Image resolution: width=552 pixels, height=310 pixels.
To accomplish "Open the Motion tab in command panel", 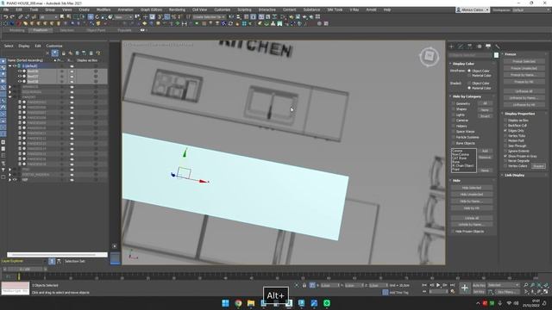I will click(x=479, y=46).
